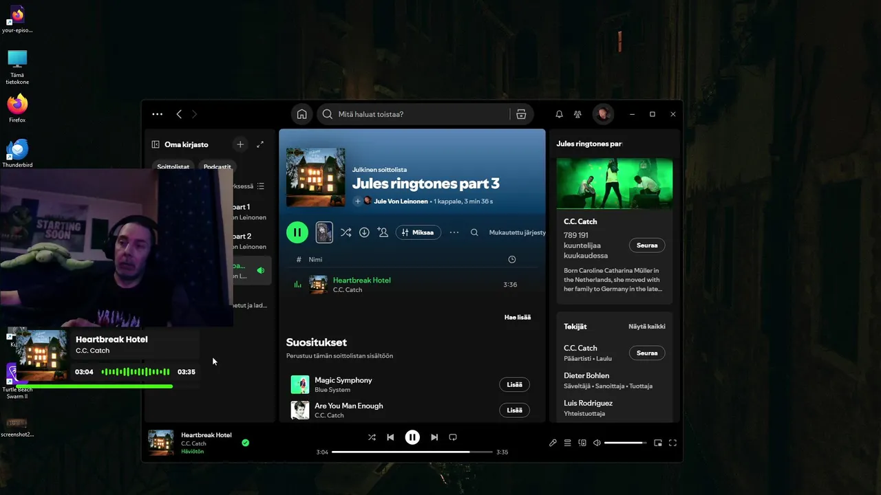This screenshot has height=495, width=881.
Task: Click 'Näytä kaikki' credits link
Action: click(647, 327)
